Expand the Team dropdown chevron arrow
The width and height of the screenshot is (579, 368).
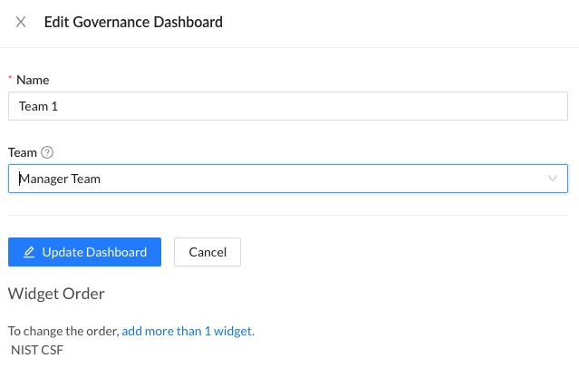(x=553, y=179)
